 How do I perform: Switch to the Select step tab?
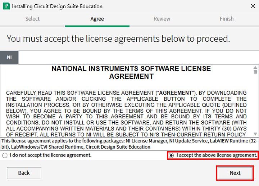pyautogui.click(x=32, y=19)
